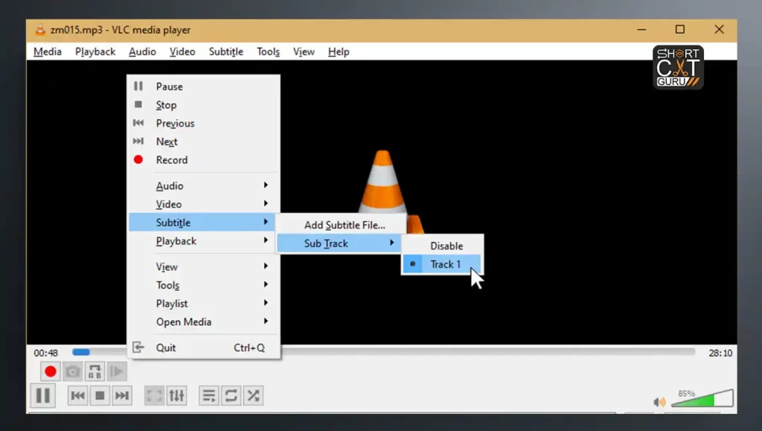The height and width of the screenshot is (431, 762).
Task: Open the View menu in menu bar
Action: point(304,51)
